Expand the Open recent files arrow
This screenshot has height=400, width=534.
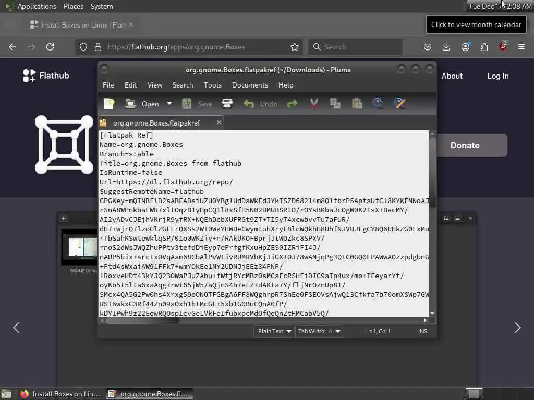(169, 104)
